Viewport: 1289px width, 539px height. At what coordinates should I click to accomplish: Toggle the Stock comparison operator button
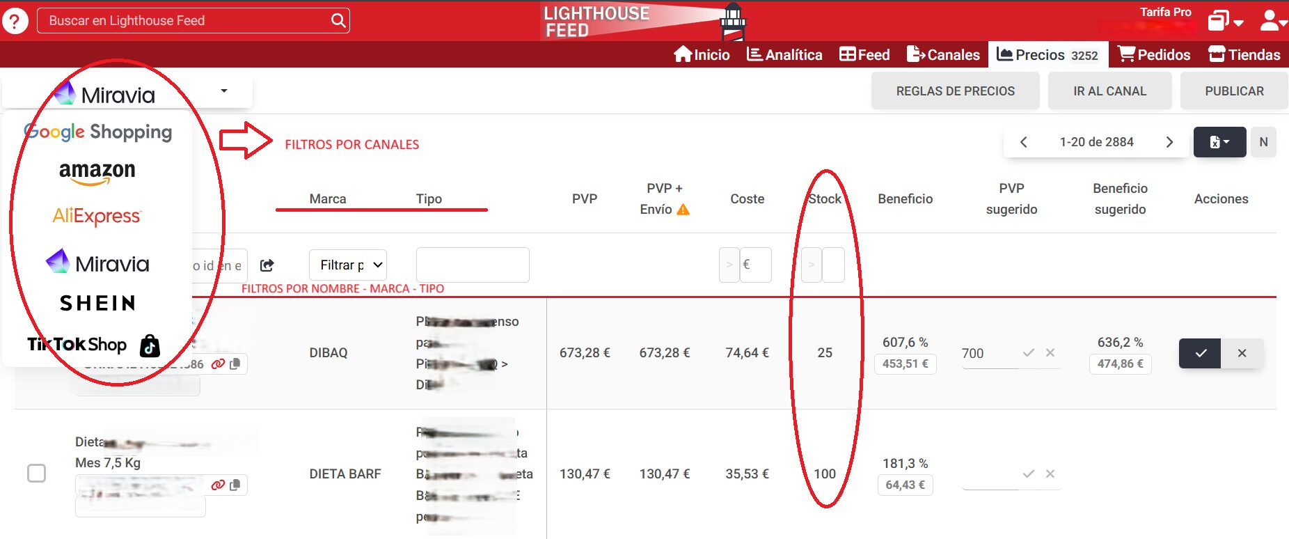pyautogui.click(x=811, y=265)
